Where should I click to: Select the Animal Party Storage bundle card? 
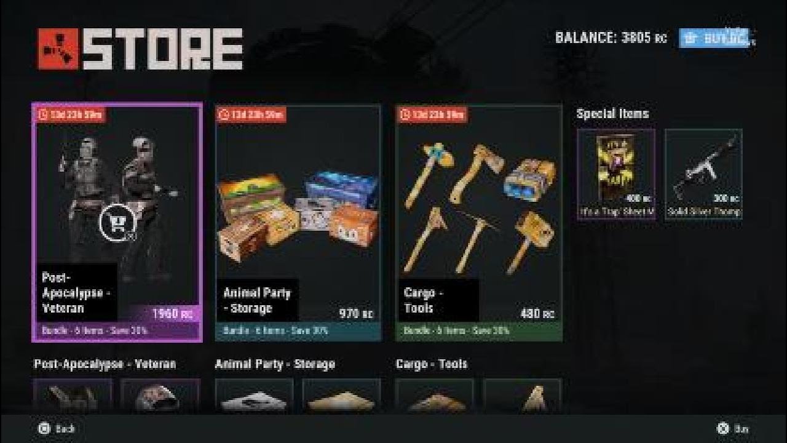(x=298, y=223)
